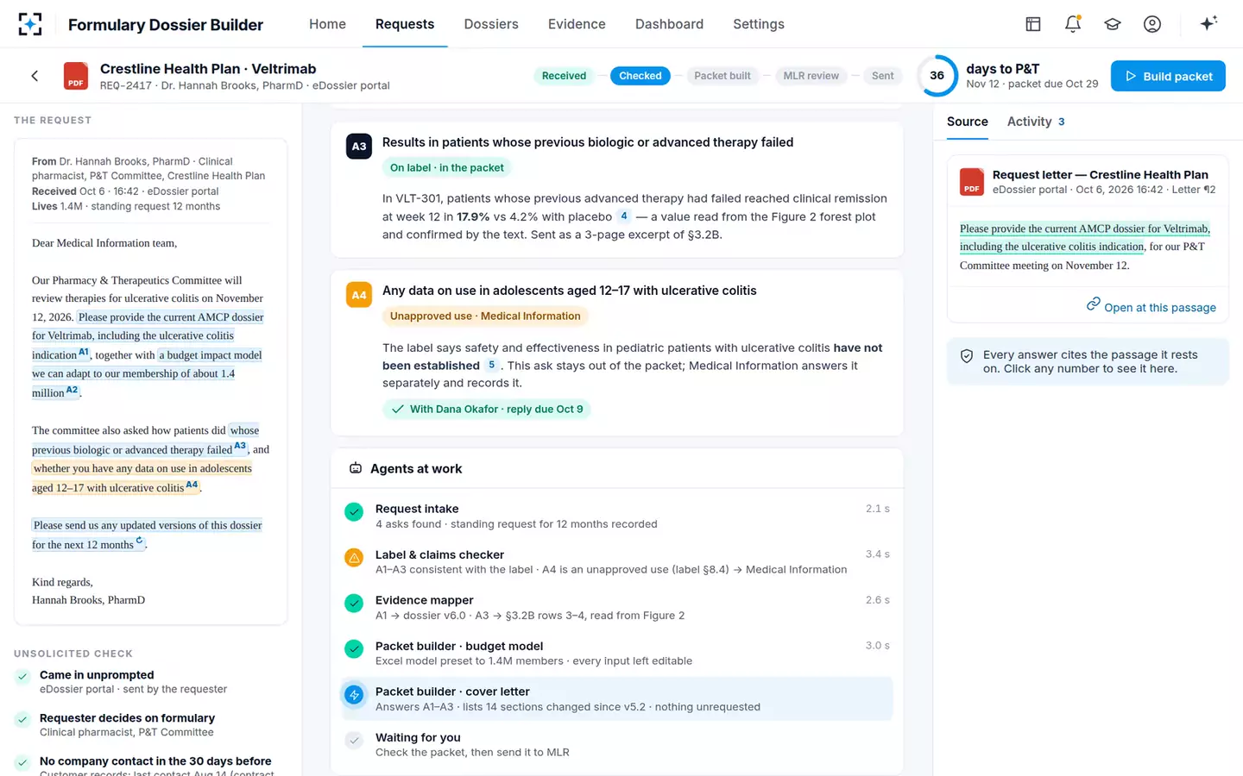Select the Checked stage pill

[640, 76]
